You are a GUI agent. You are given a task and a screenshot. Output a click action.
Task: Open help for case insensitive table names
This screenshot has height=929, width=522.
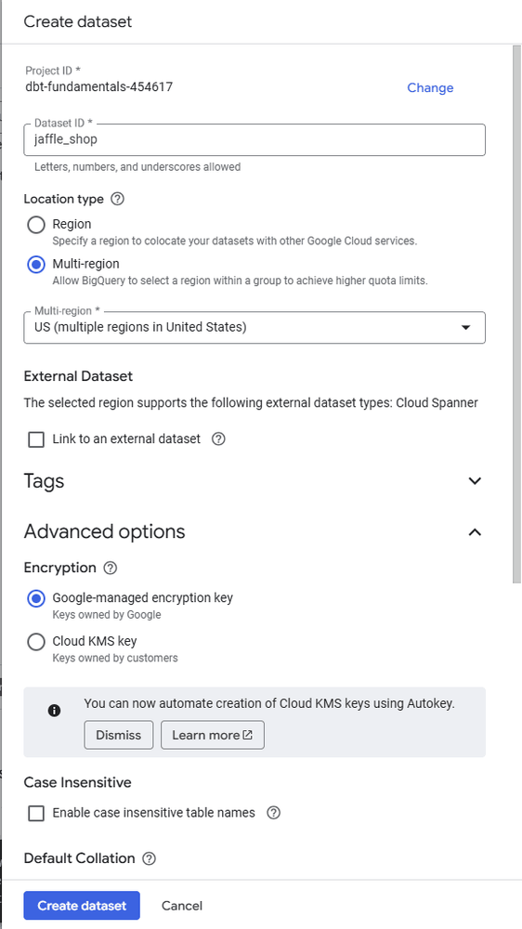273,812
